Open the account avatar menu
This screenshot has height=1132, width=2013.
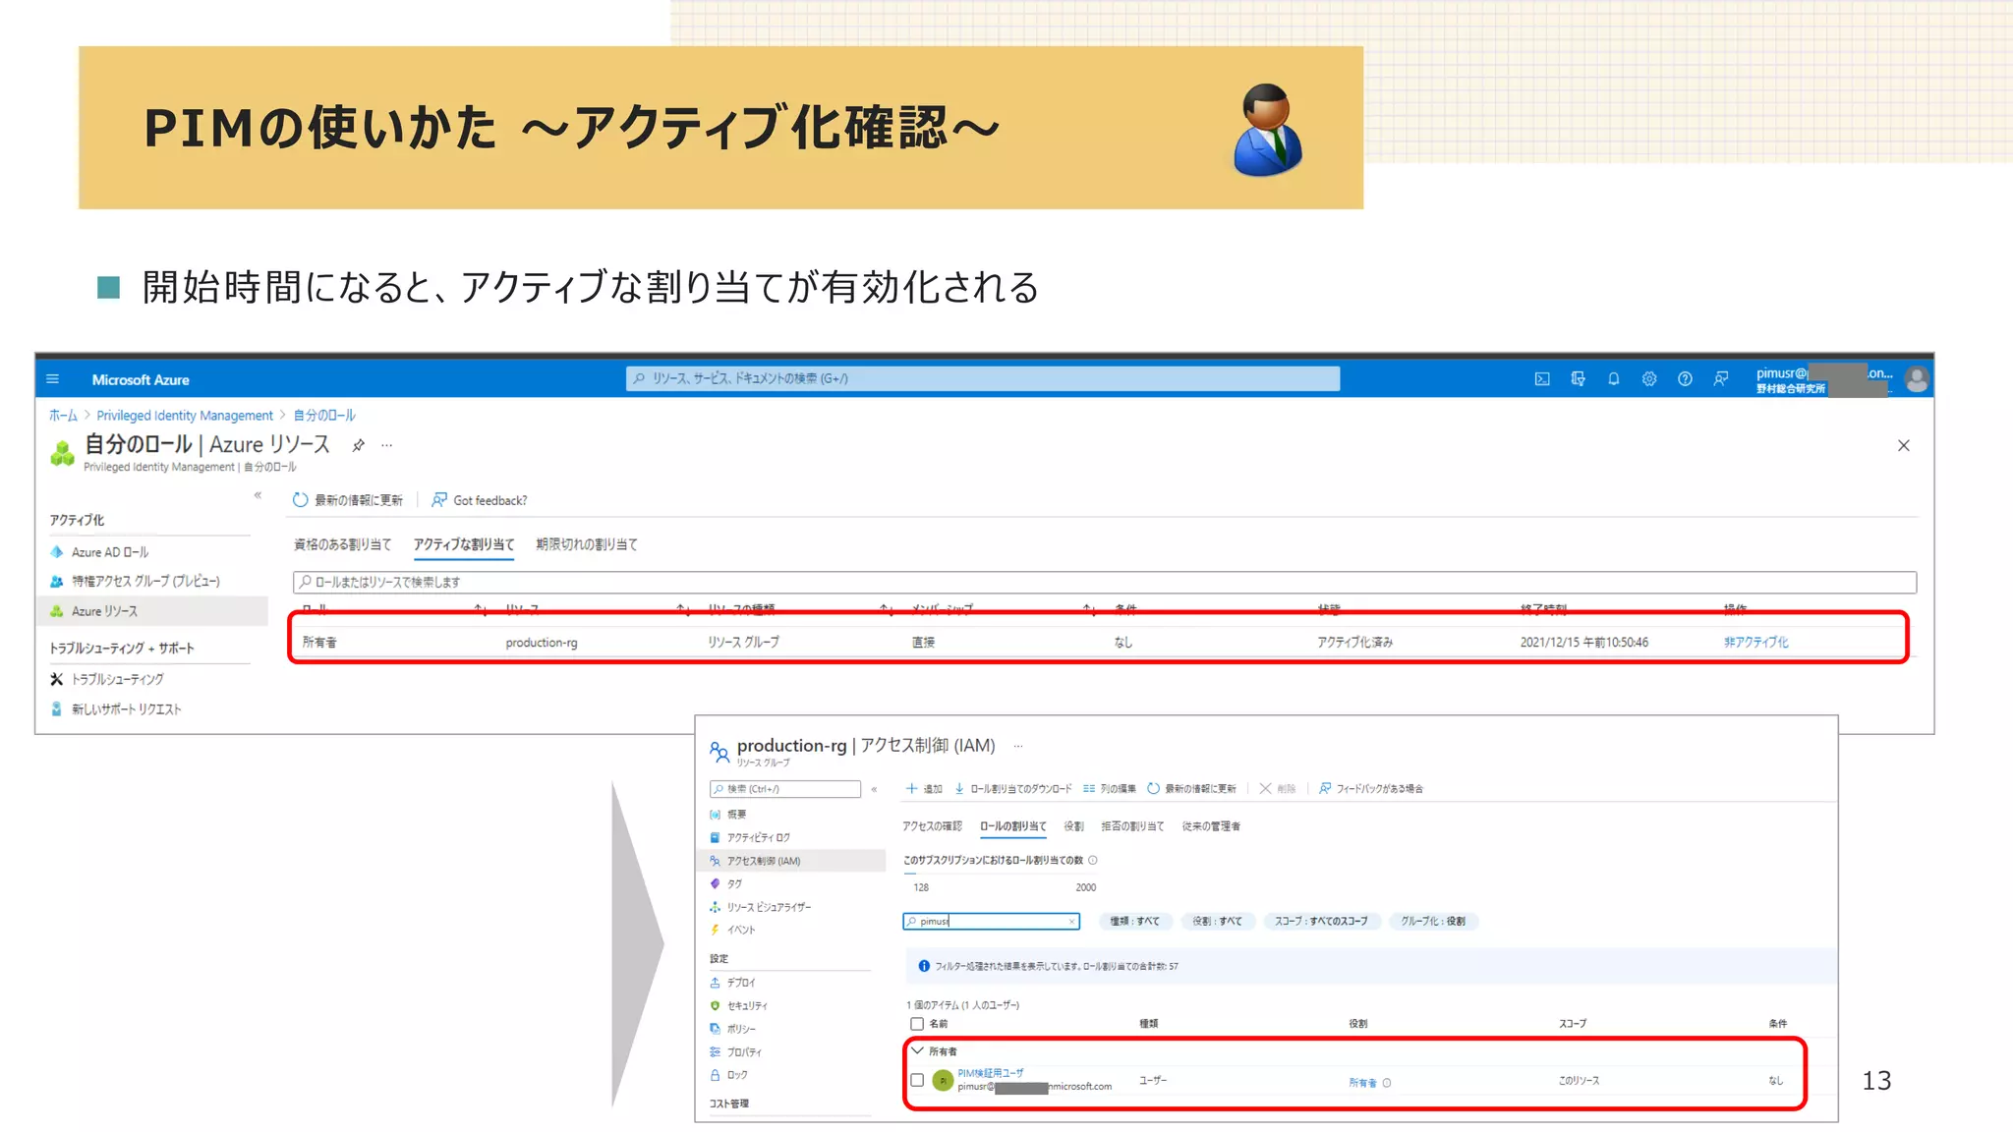1916,379
